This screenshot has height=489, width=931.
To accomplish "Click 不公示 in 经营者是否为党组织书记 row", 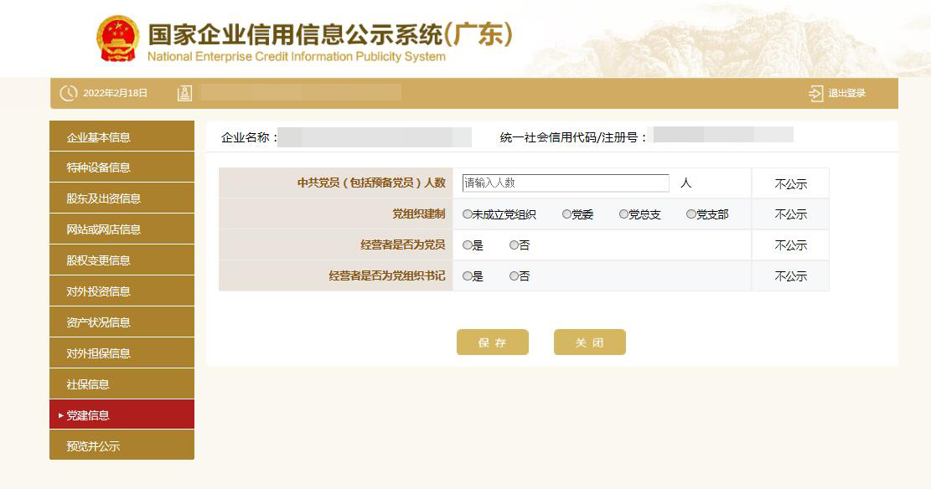I will pos(790,276).
